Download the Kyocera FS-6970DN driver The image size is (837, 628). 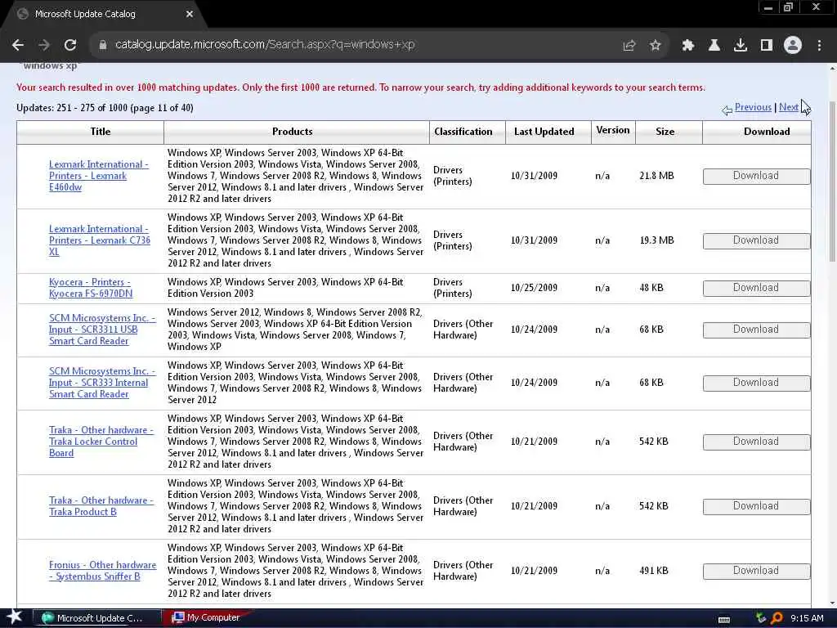click(x=756, y=289)
